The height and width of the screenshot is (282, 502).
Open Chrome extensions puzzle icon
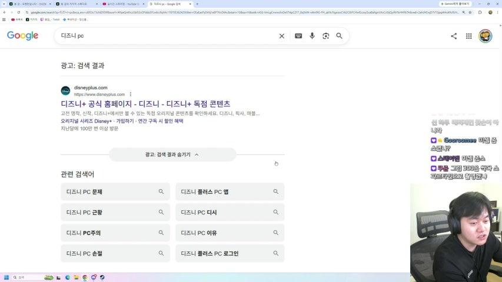[480, 12]
